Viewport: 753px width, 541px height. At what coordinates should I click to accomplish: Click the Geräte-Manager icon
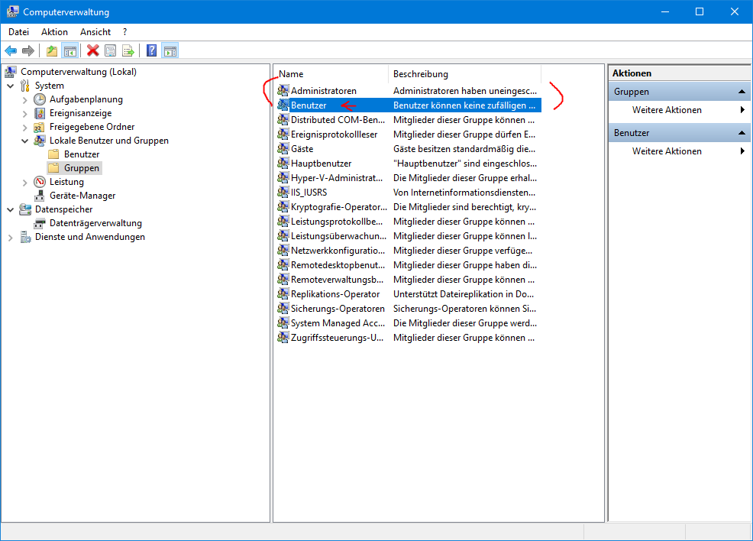tap(40, 196)
